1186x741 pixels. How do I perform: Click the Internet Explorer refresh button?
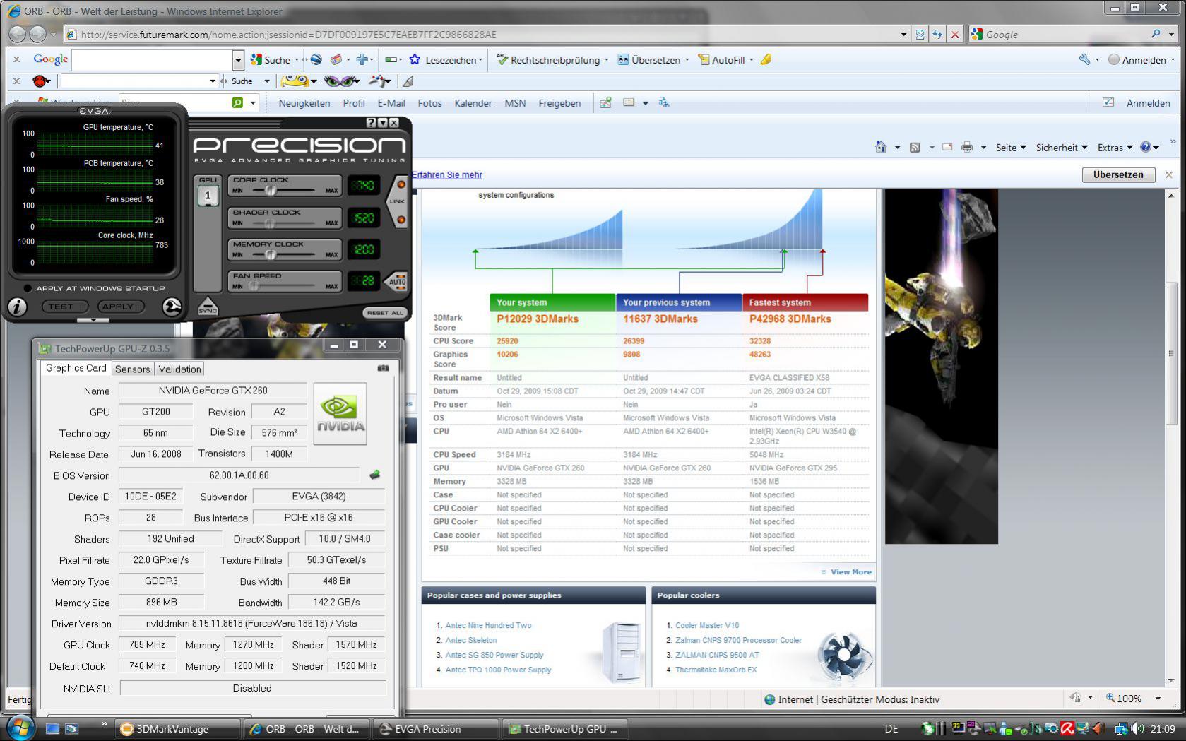coord(937,34)
